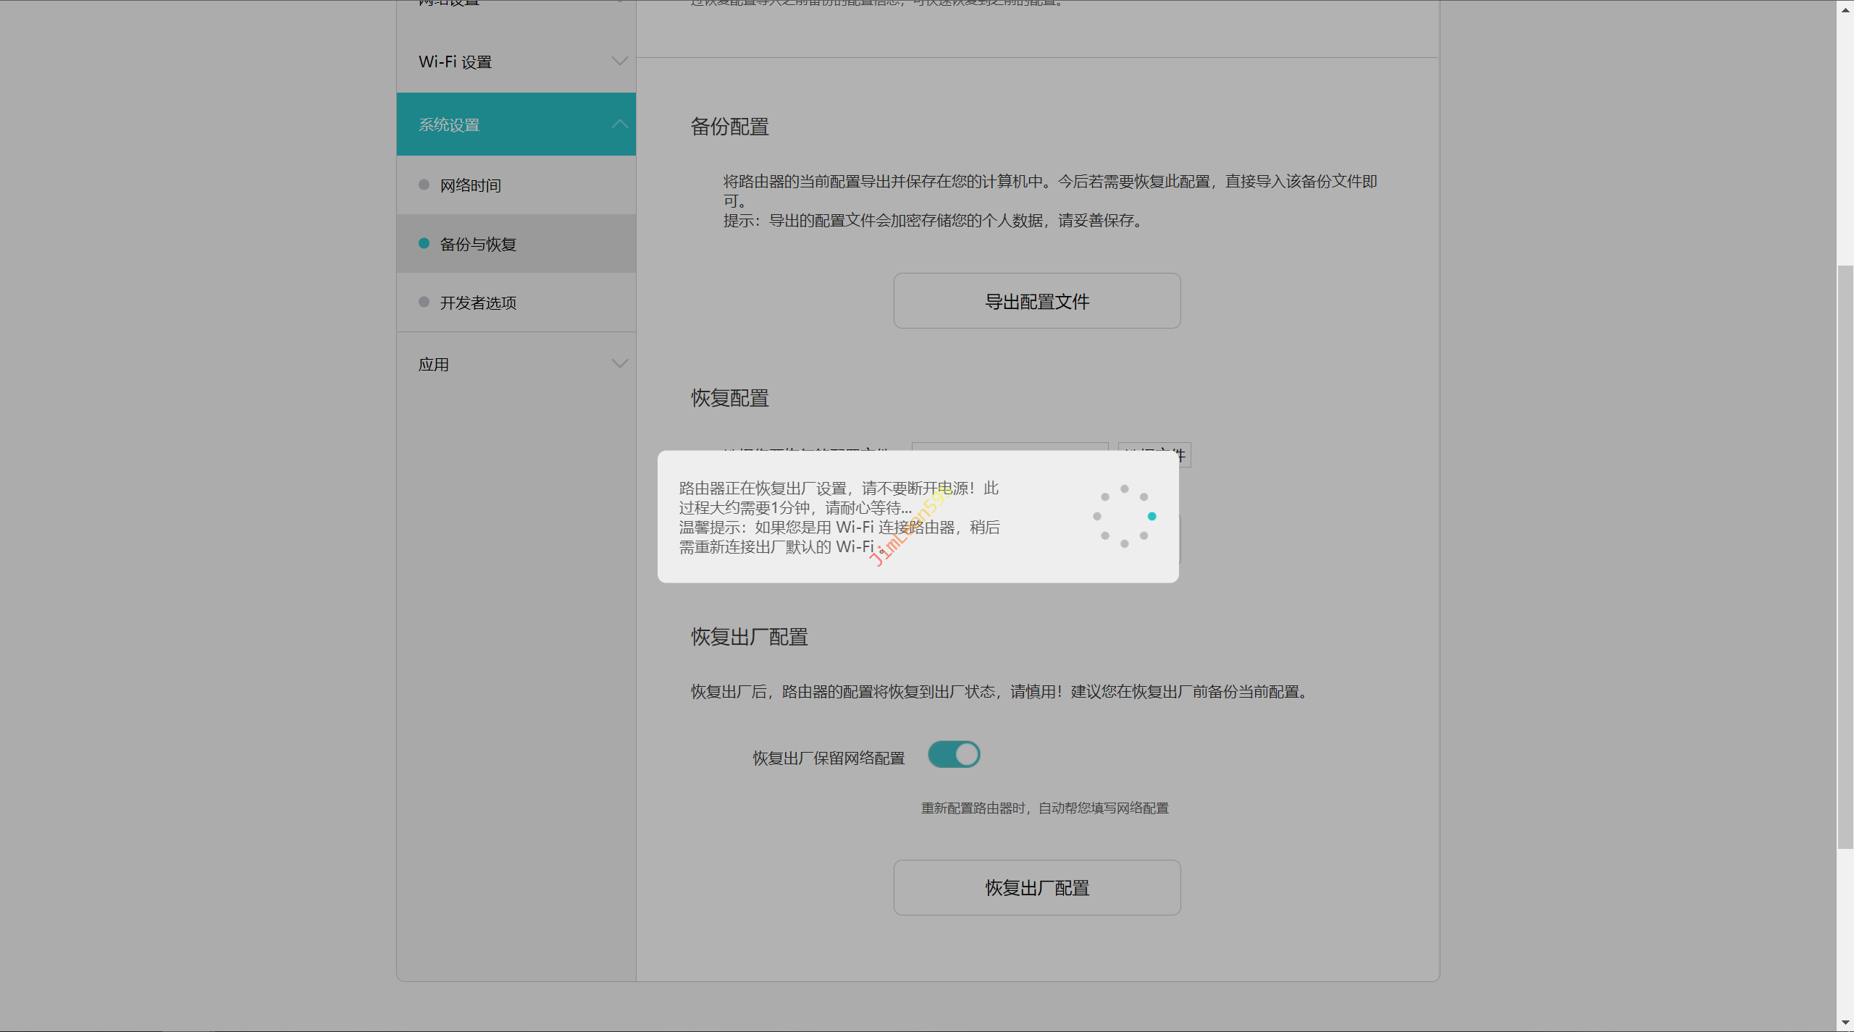This screenshot has height=1032, width=1854.
Task: Open the 应用 sidebar menu
Action: coord(434,365)
